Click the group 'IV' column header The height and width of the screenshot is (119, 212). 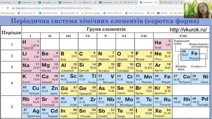pos(88,36)
